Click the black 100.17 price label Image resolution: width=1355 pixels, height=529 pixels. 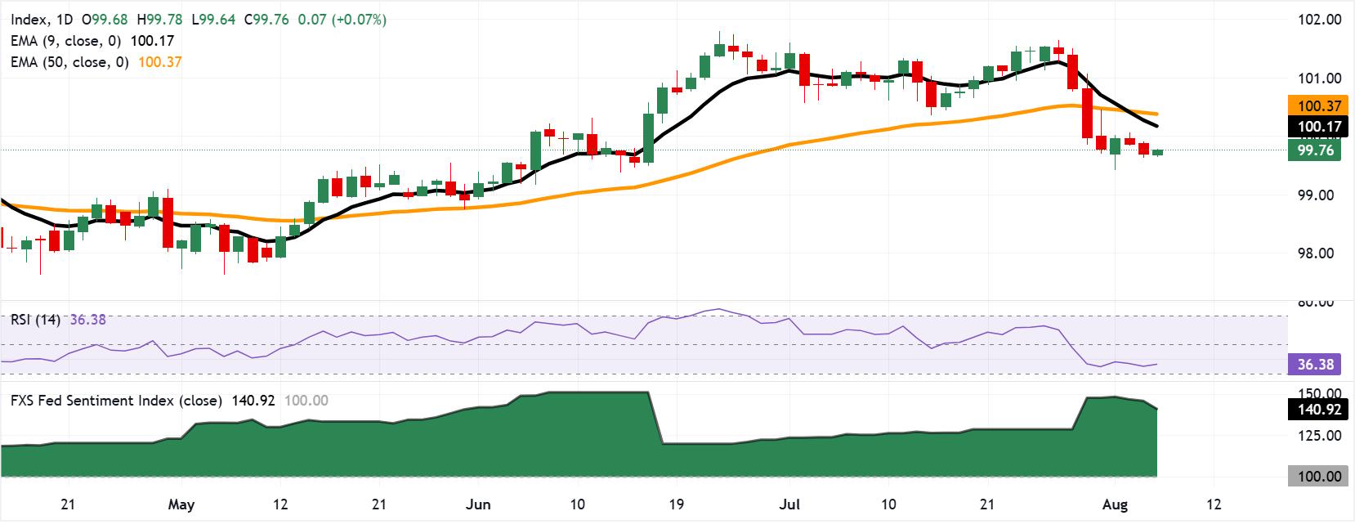point(1317,127)
